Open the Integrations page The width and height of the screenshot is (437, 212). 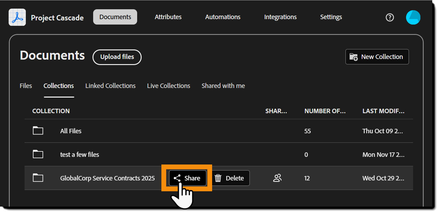coord(280,17)
